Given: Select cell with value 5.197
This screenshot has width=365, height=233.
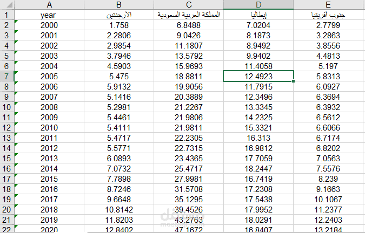Looking at the screenshot, I should pyautogui.click(x=328, y=66).
